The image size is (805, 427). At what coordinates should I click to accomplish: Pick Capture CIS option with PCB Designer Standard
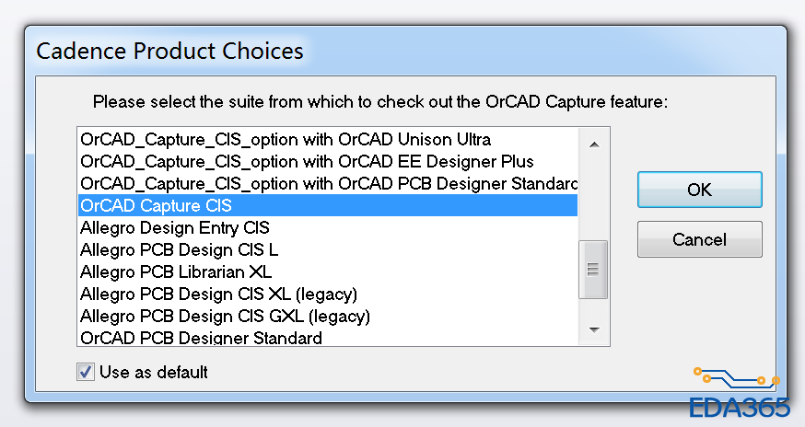[x=327, y=183]
